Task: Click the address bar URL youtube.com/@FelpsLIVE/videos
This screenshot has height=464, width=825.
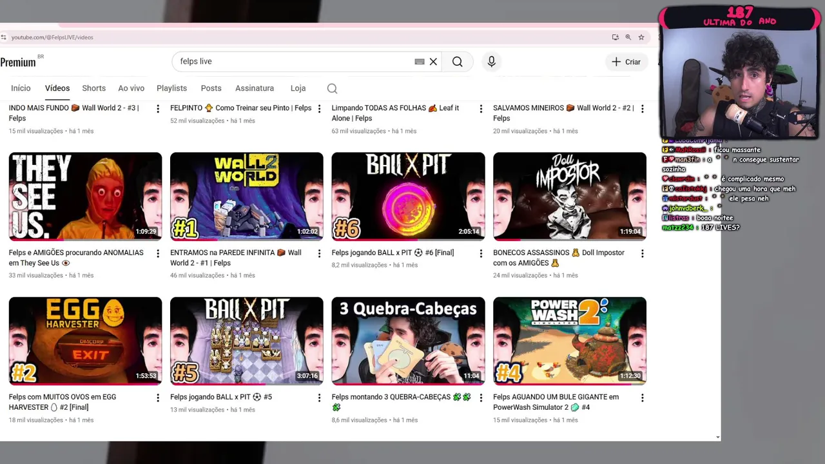Action: tap(52, 37)
